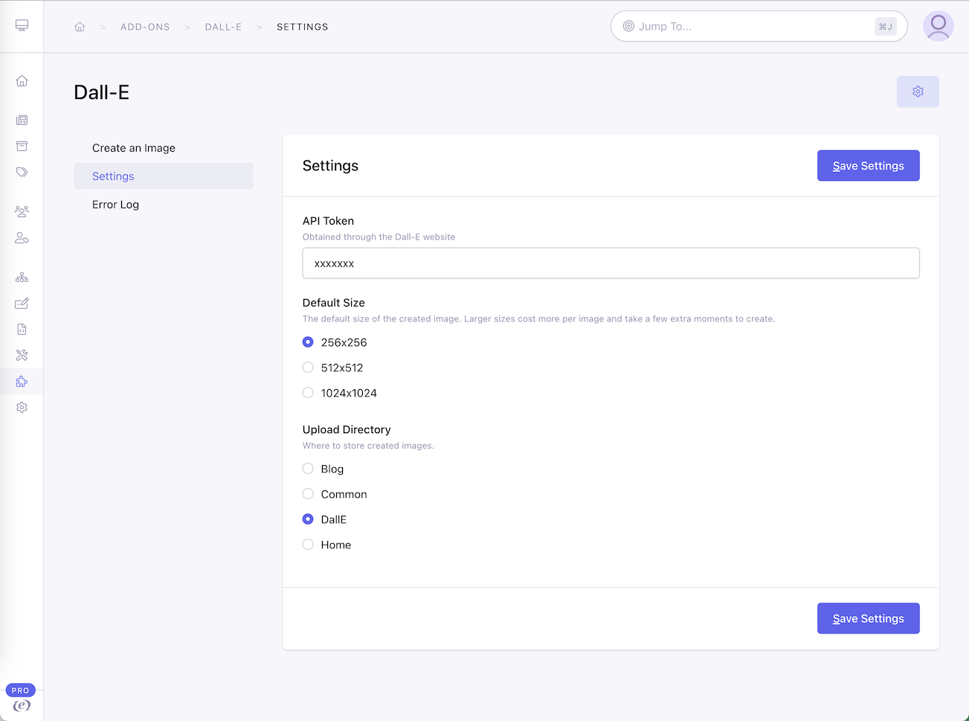Click 'Obtained through the Dall-E website' hint
The height and width of the screenshot is (721, 969).
(379, 237)
